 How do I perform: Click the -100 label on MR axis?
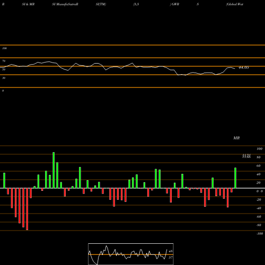[260, 234]
